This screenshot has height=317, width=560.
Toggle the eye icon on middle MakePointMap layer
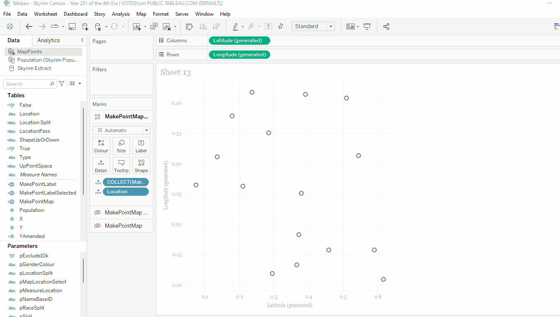click(x=97, y=212)
